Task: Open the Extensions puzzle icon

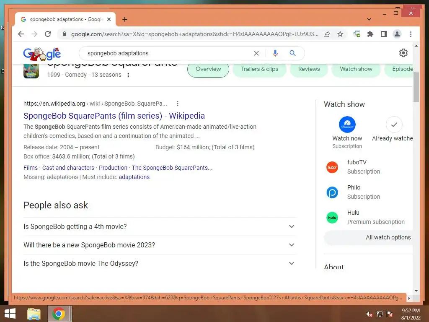Action: point(370,34)
